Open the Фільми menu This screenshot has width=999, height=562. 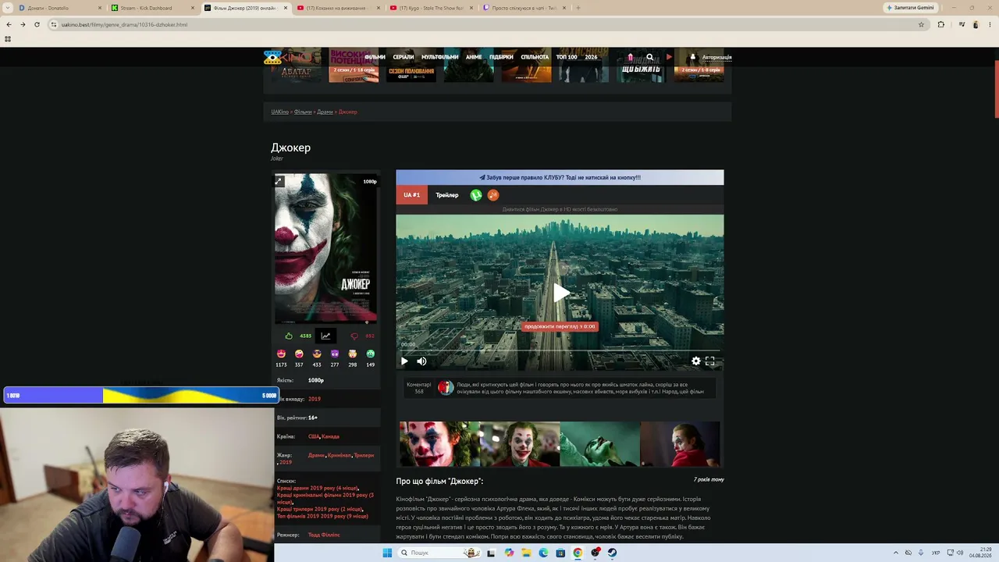(375, 57)
